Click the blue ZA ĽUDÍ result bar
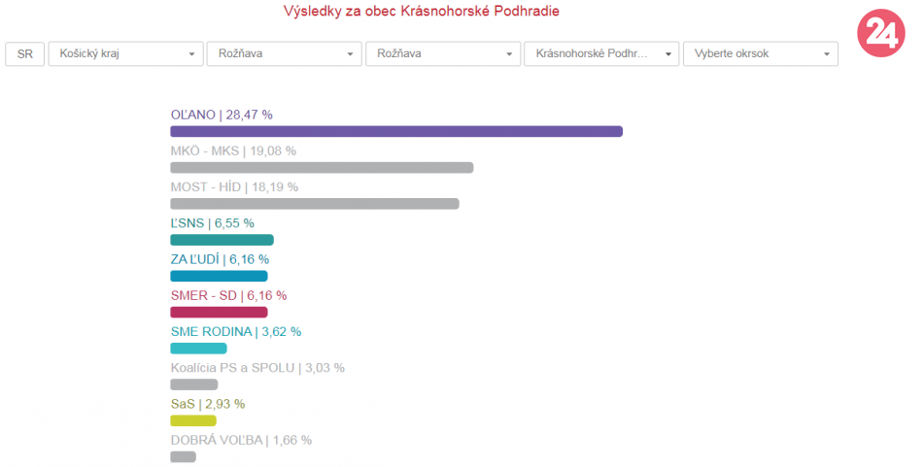The height and width of the screenshot is (467, 923). click(219, 276)
